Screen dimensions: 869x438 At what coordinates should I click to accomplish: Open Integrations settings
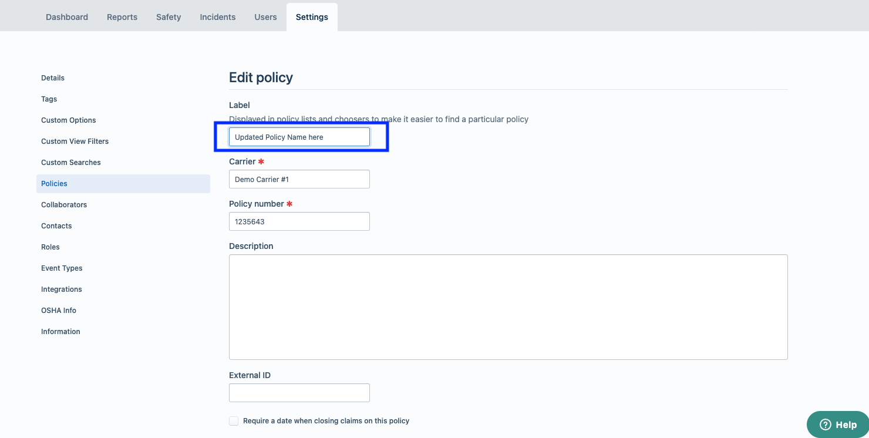pyautogui.click(x=123, y=289)
